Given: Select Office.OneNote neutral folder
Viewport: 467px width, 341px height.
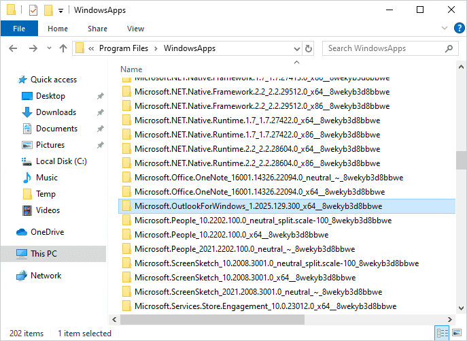Looking at the screenshot, I should (x=269, y=178).
